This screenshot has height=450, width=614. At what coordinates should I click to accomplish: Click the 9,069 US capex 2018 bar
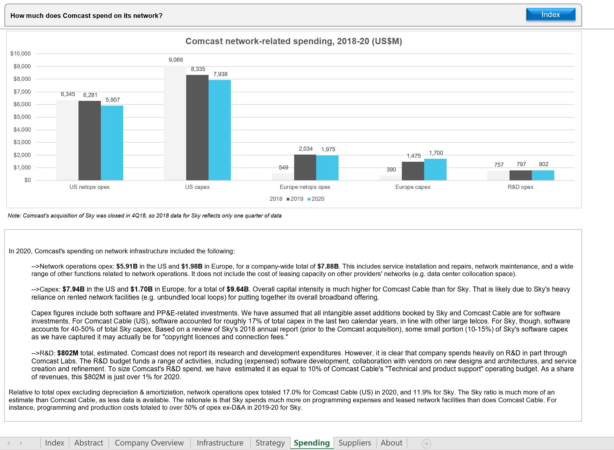[175, 123]
